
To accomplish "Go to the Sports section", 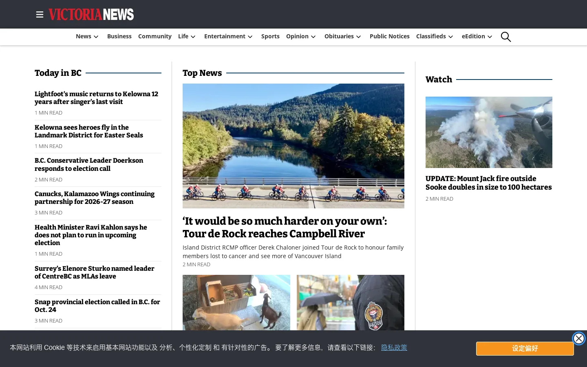I will point(270,36).
